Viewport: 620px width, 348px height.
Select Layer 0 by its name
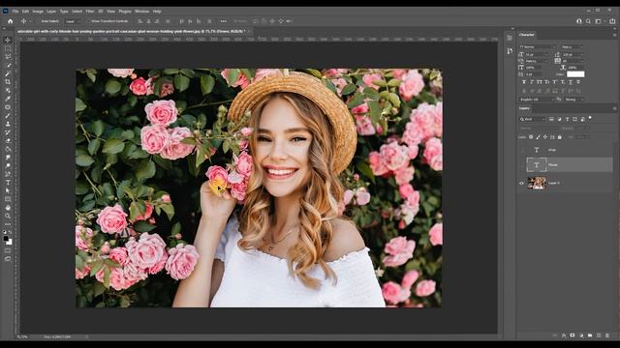click(553, 183)
